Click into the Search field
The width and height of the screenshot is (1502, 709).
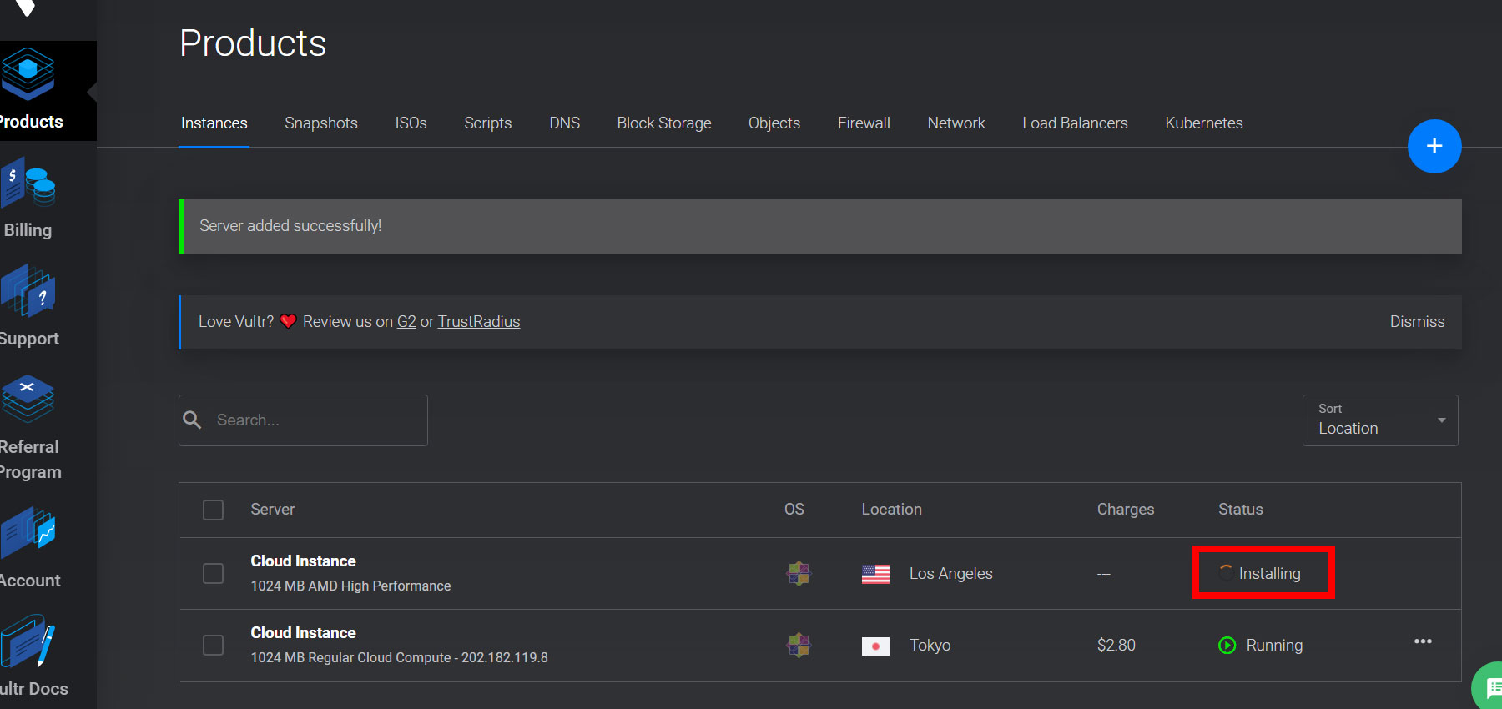pos(303,420)
